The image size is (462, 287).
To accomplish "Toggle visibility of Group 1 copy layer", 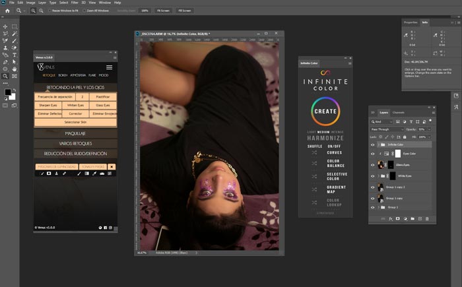I will [372, 199].
